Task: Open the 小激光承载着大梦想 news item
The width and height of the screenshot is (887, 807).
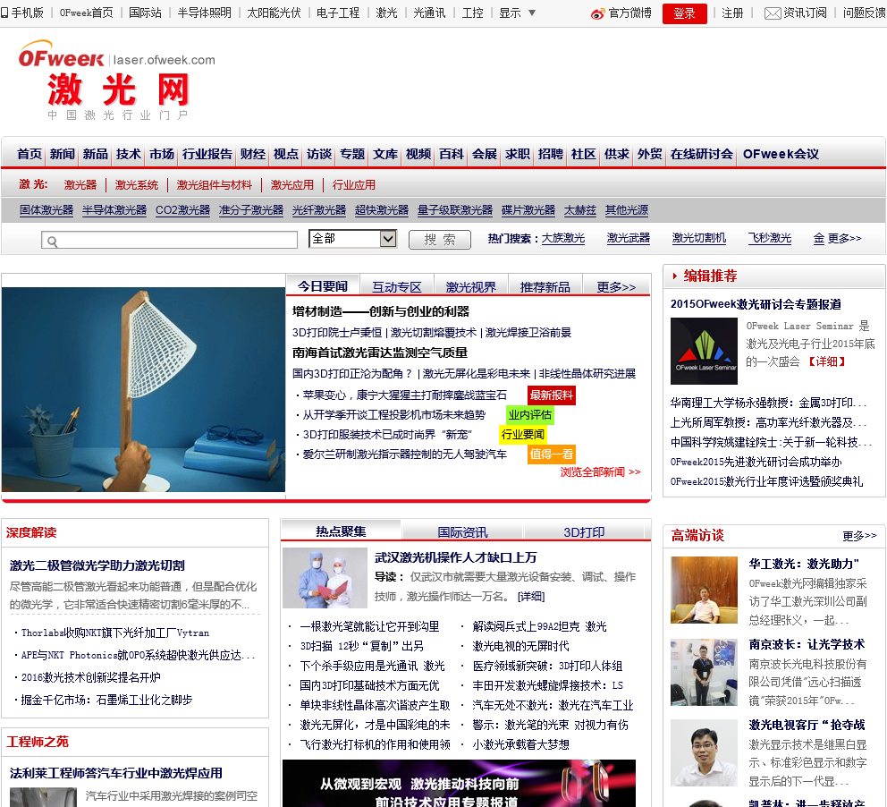Action: 520,744
